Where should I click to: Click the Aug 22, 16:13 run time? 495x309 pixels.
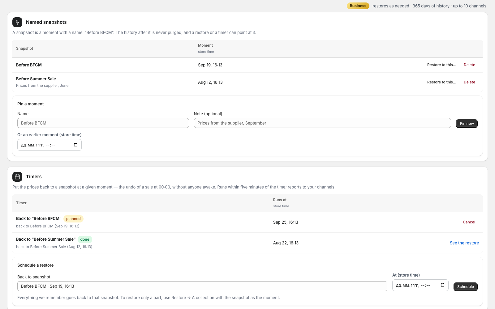(x=286, y=243)
